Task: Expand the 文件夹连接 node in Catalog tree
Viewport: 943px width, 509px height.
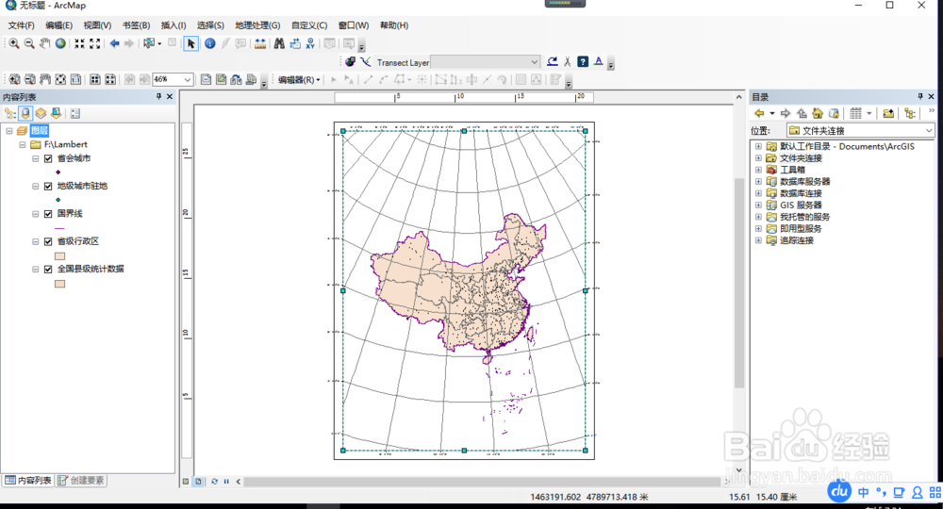Action: (758, 158)
